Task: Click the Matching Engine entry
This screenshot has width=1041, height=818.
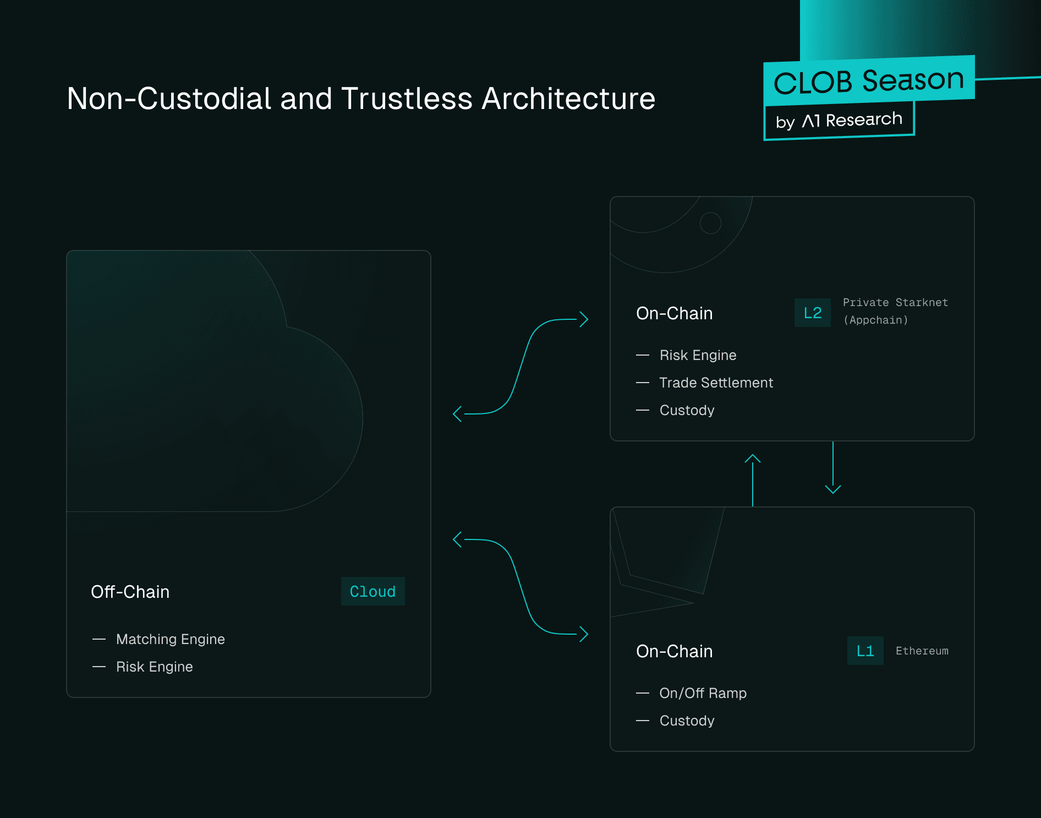Action: (170, 639)
